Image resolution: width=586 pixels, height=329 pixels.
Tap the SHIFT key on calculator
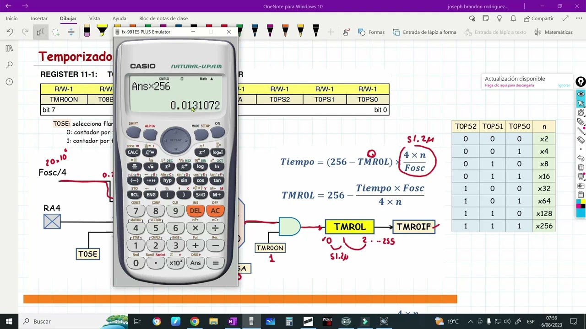click(x=133, y=133)
